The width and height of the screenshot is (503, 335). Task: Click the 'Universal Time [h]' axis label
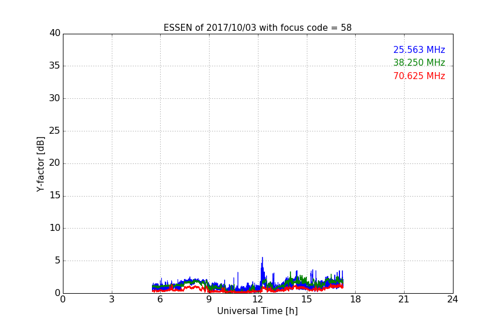257,311
